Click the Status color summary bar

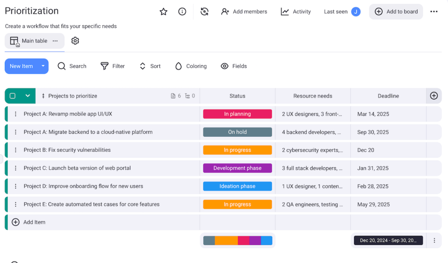tap(237, 240)
